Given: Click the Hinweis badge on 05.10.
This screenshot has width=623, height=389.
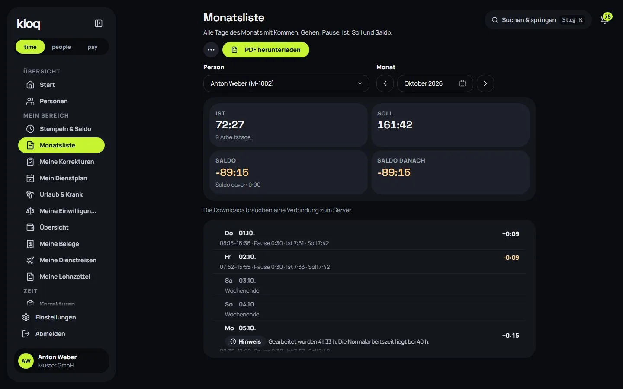Looking at the screenshot, I should click(245, 341).
